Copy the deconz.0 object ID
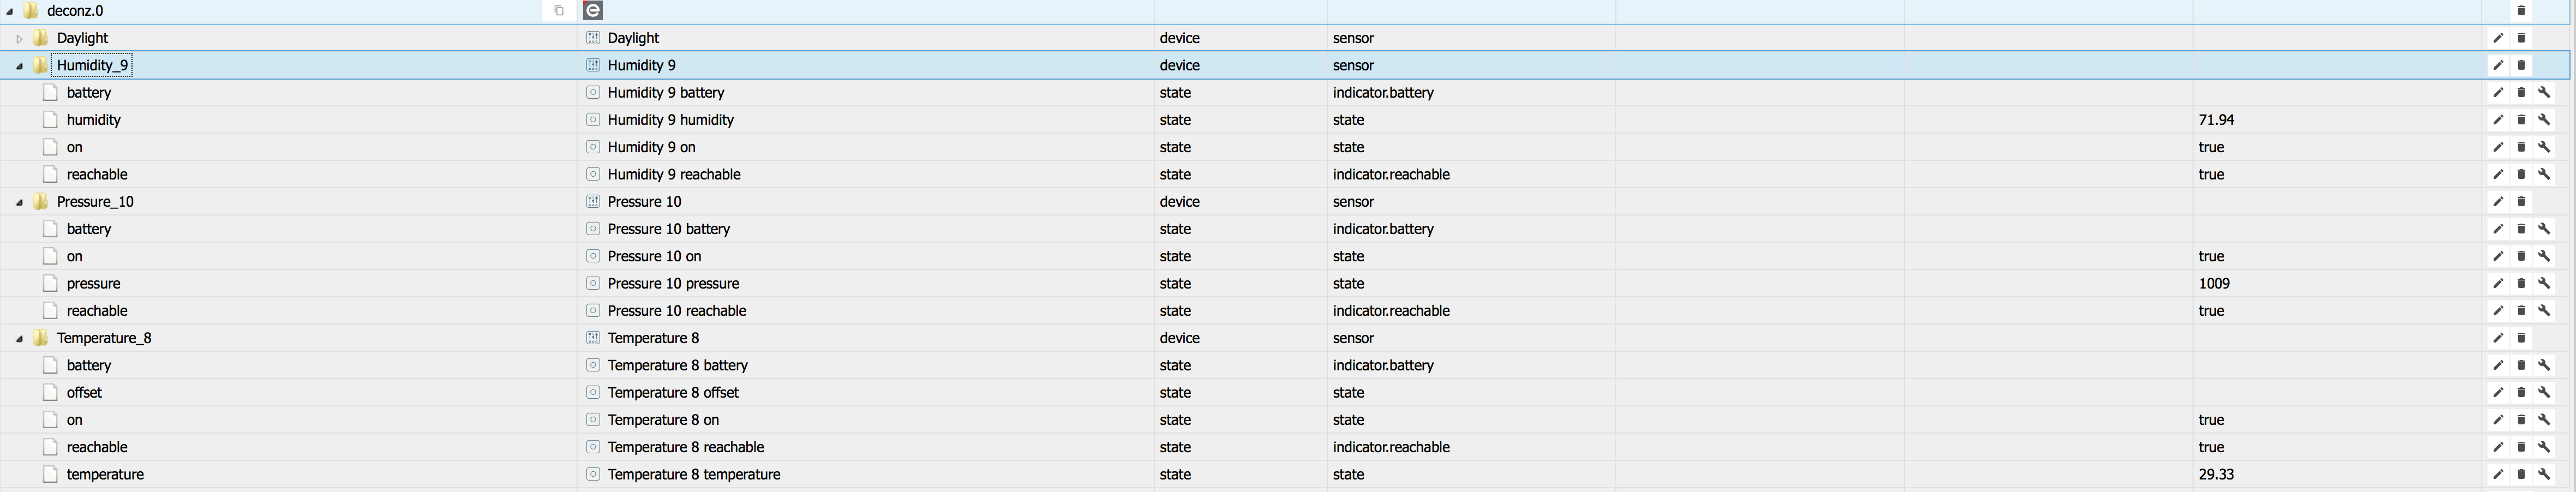Screen dimensions: 2576x492 [x=559, y=11]
